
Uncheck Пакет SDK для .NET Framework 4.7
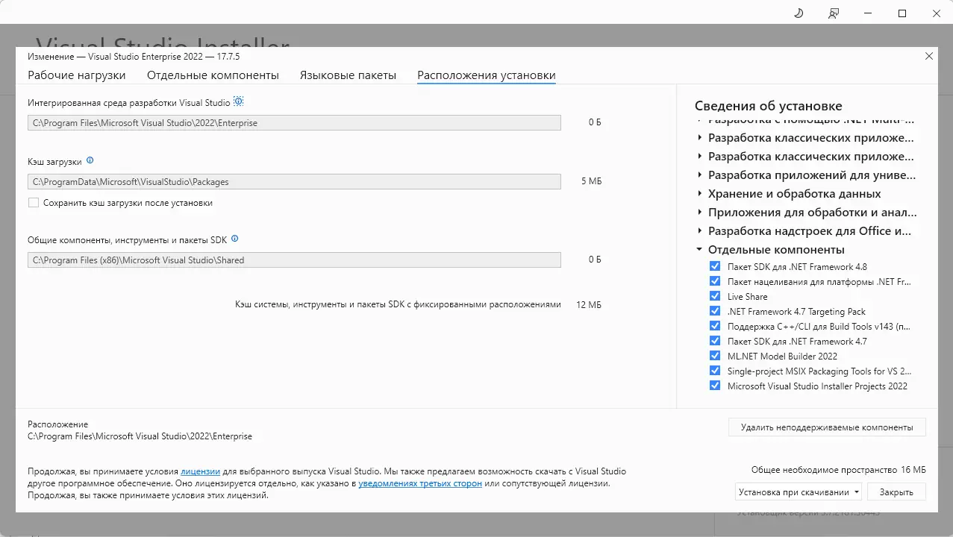715,342
